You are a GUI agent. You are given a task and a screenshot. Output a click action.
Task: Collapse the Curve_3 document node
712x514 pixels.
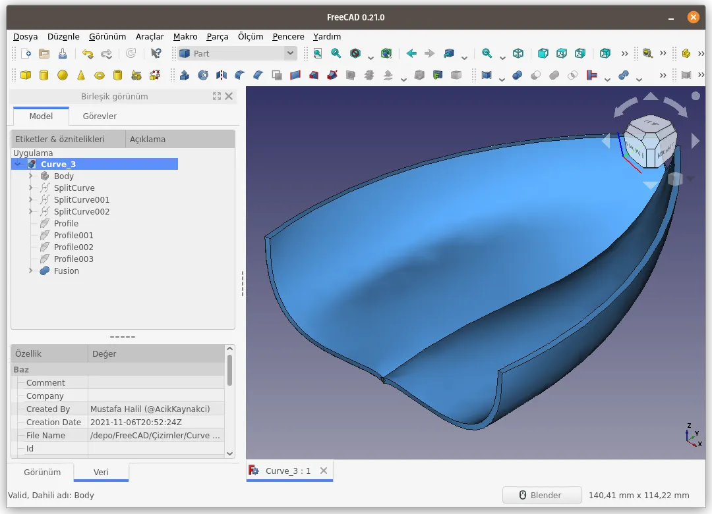18,164
